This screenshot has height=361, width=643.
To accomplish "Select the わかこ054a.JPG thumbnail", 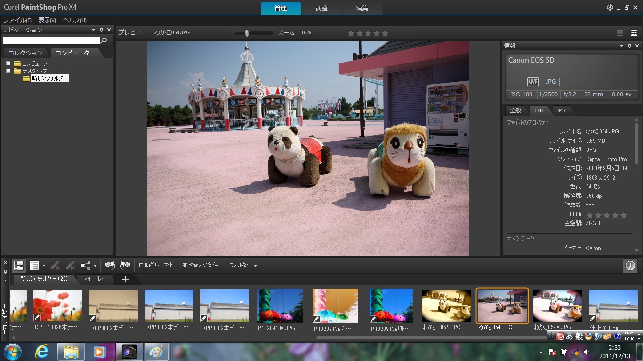I will 557,306.
